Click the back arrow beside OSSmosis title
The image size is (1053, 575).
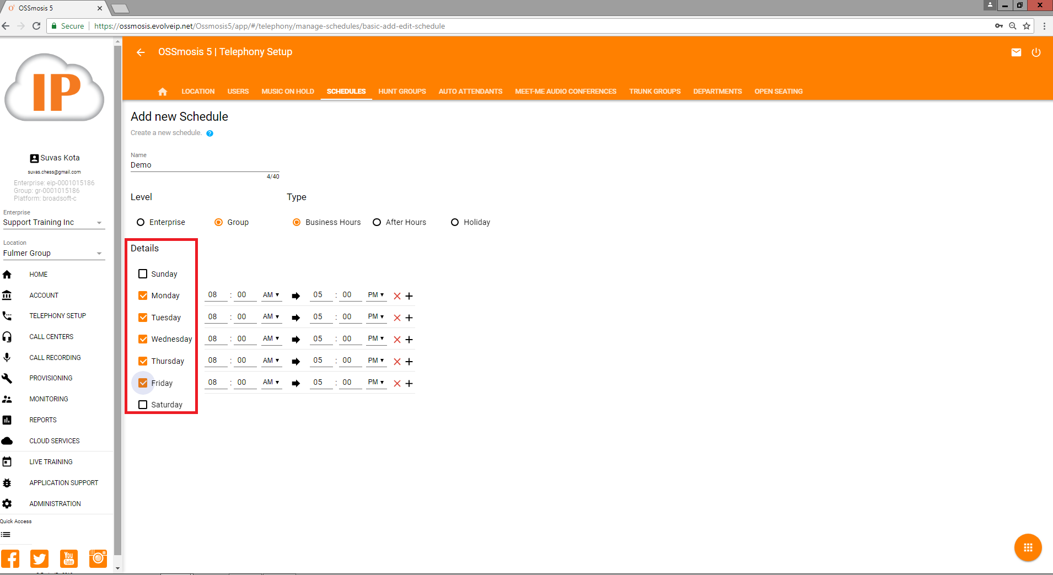coord(141,52)
